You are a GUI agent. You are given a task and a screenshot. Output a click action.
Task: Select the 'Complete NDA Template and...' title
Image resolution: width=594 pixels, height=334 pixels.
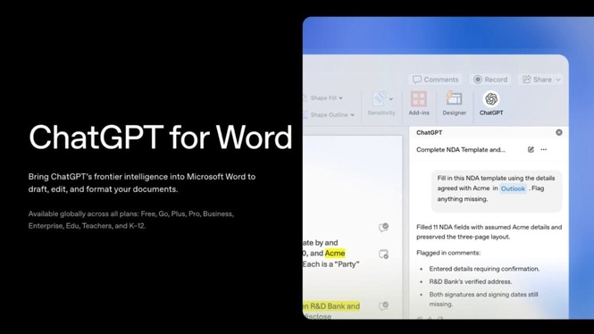tap(461, 149)
